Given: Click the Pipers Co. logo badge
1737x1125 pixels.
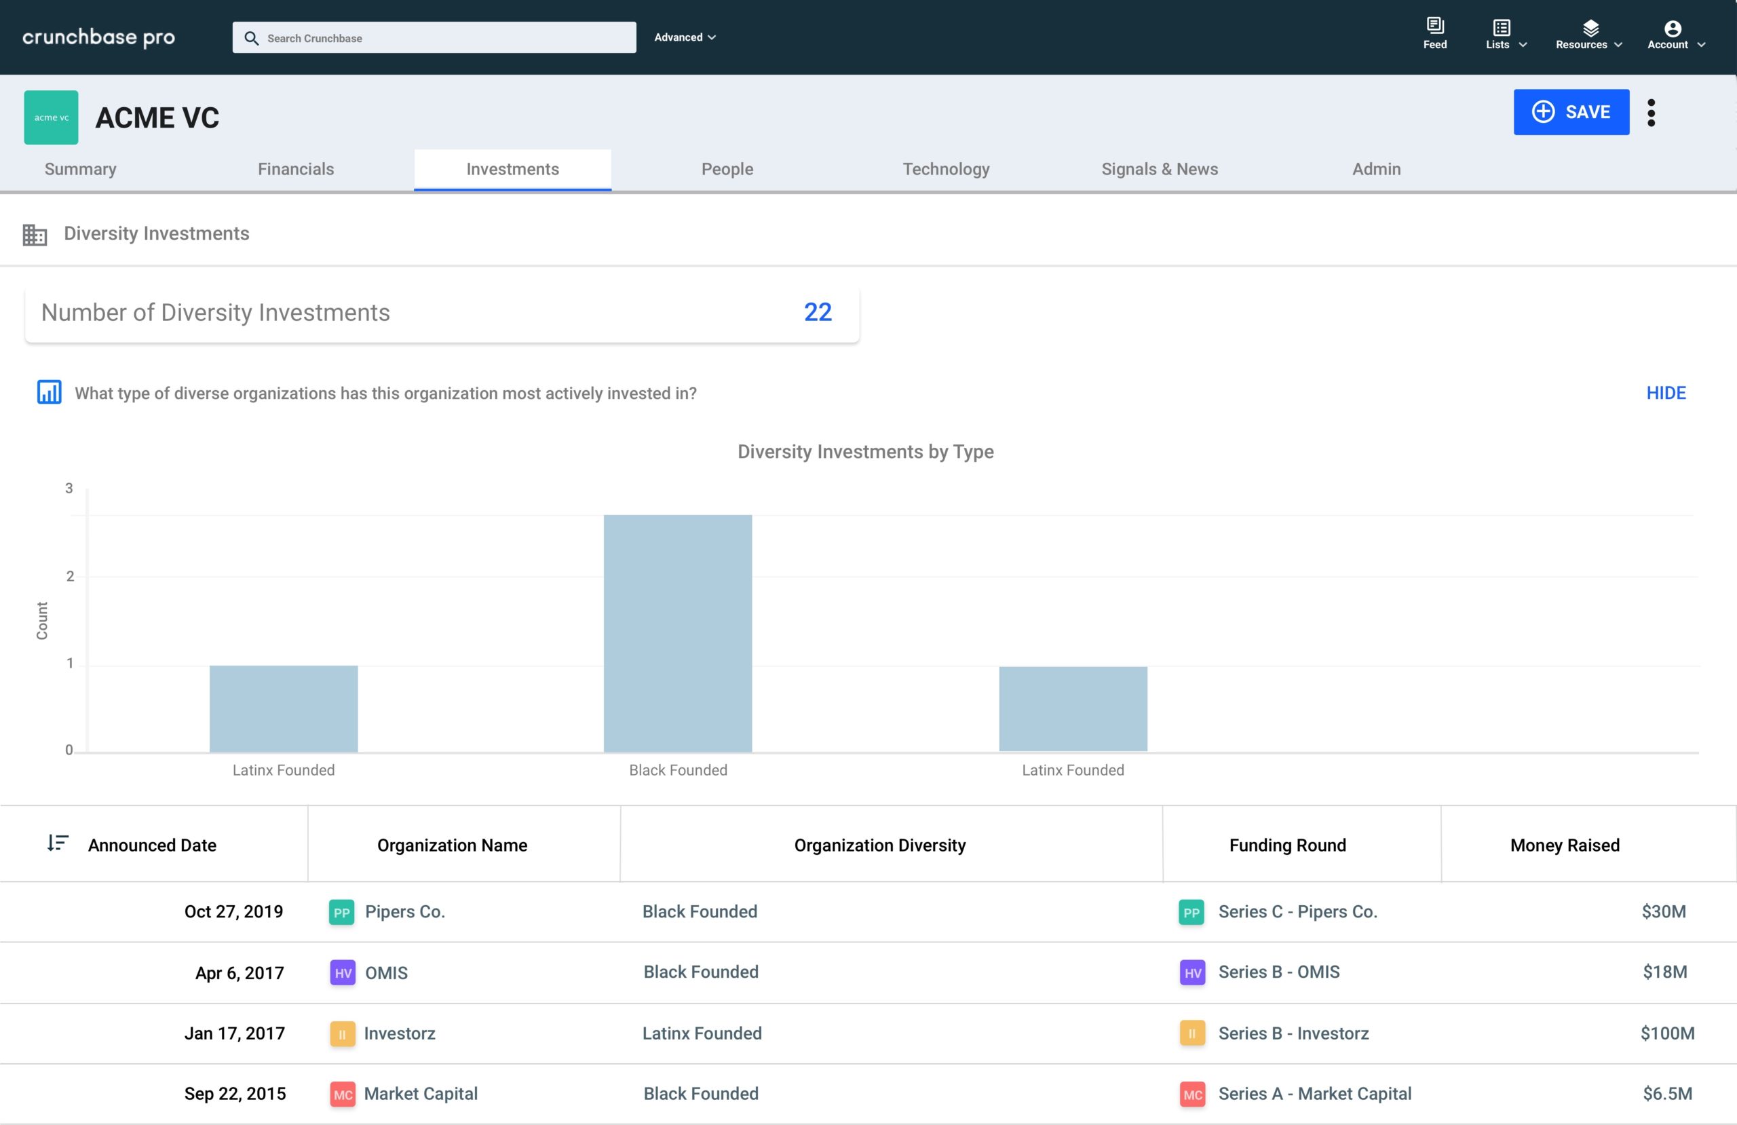Looking at the screenshot, I should pyautogui.click(x=342, y=912).
